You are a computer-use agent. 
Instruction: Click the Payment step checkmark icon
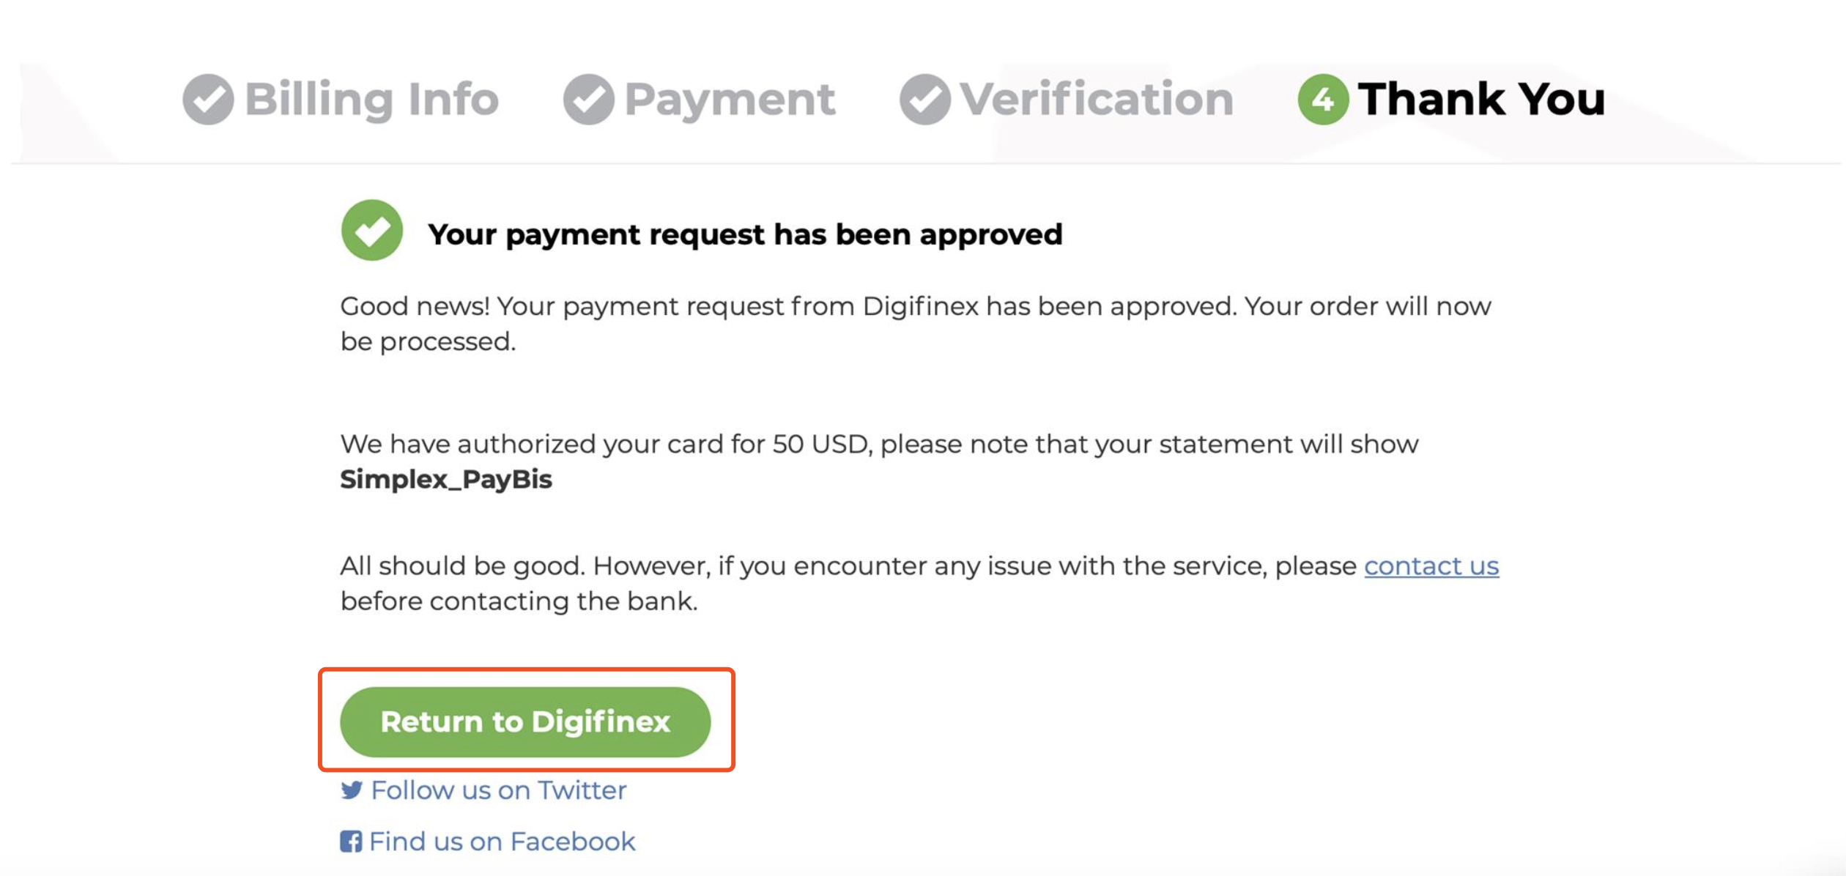[x=588, y=99]
